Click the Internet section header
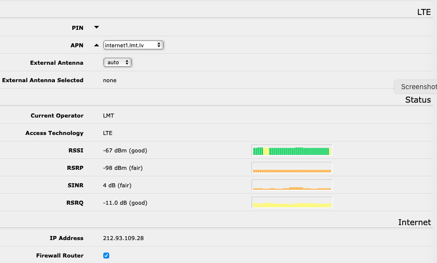This screenshot has width=437, height=263. point(415,222)
